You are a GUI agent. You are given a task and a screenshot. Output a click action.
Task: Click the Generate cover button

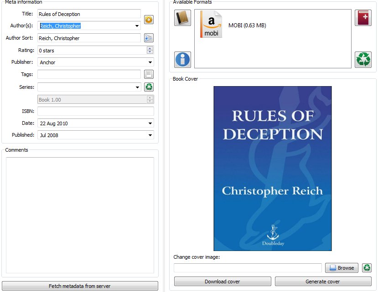pyautogui.click(x=323, y=282)
